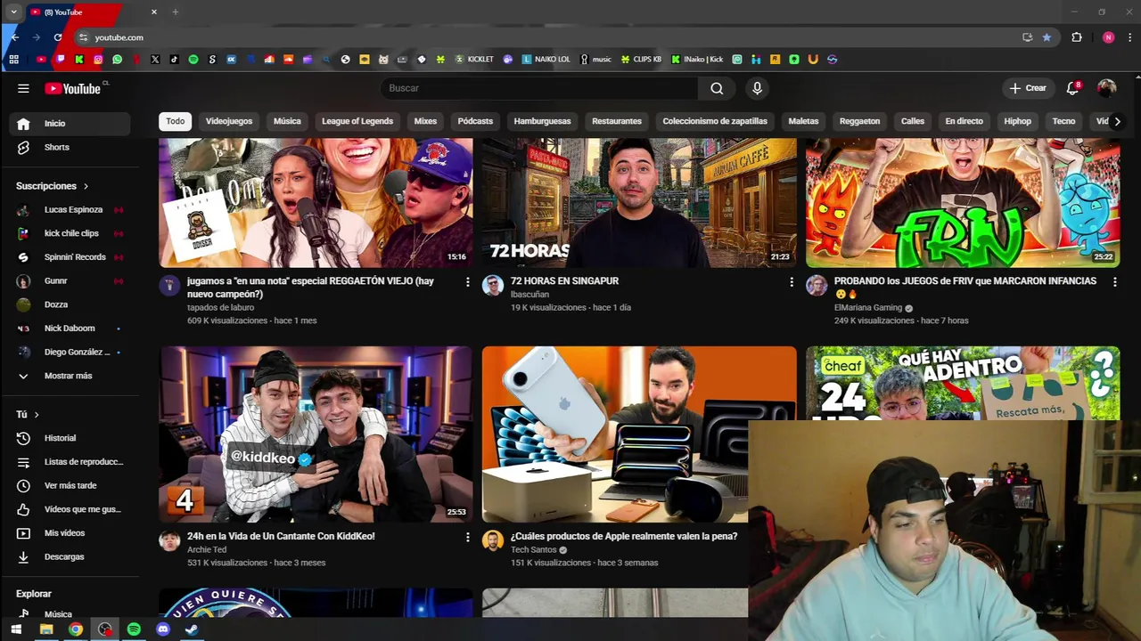1141x641 pixels.
Task: Play the 72 HORAS EN SINGAPUR thumbnail
Action: 639,203
